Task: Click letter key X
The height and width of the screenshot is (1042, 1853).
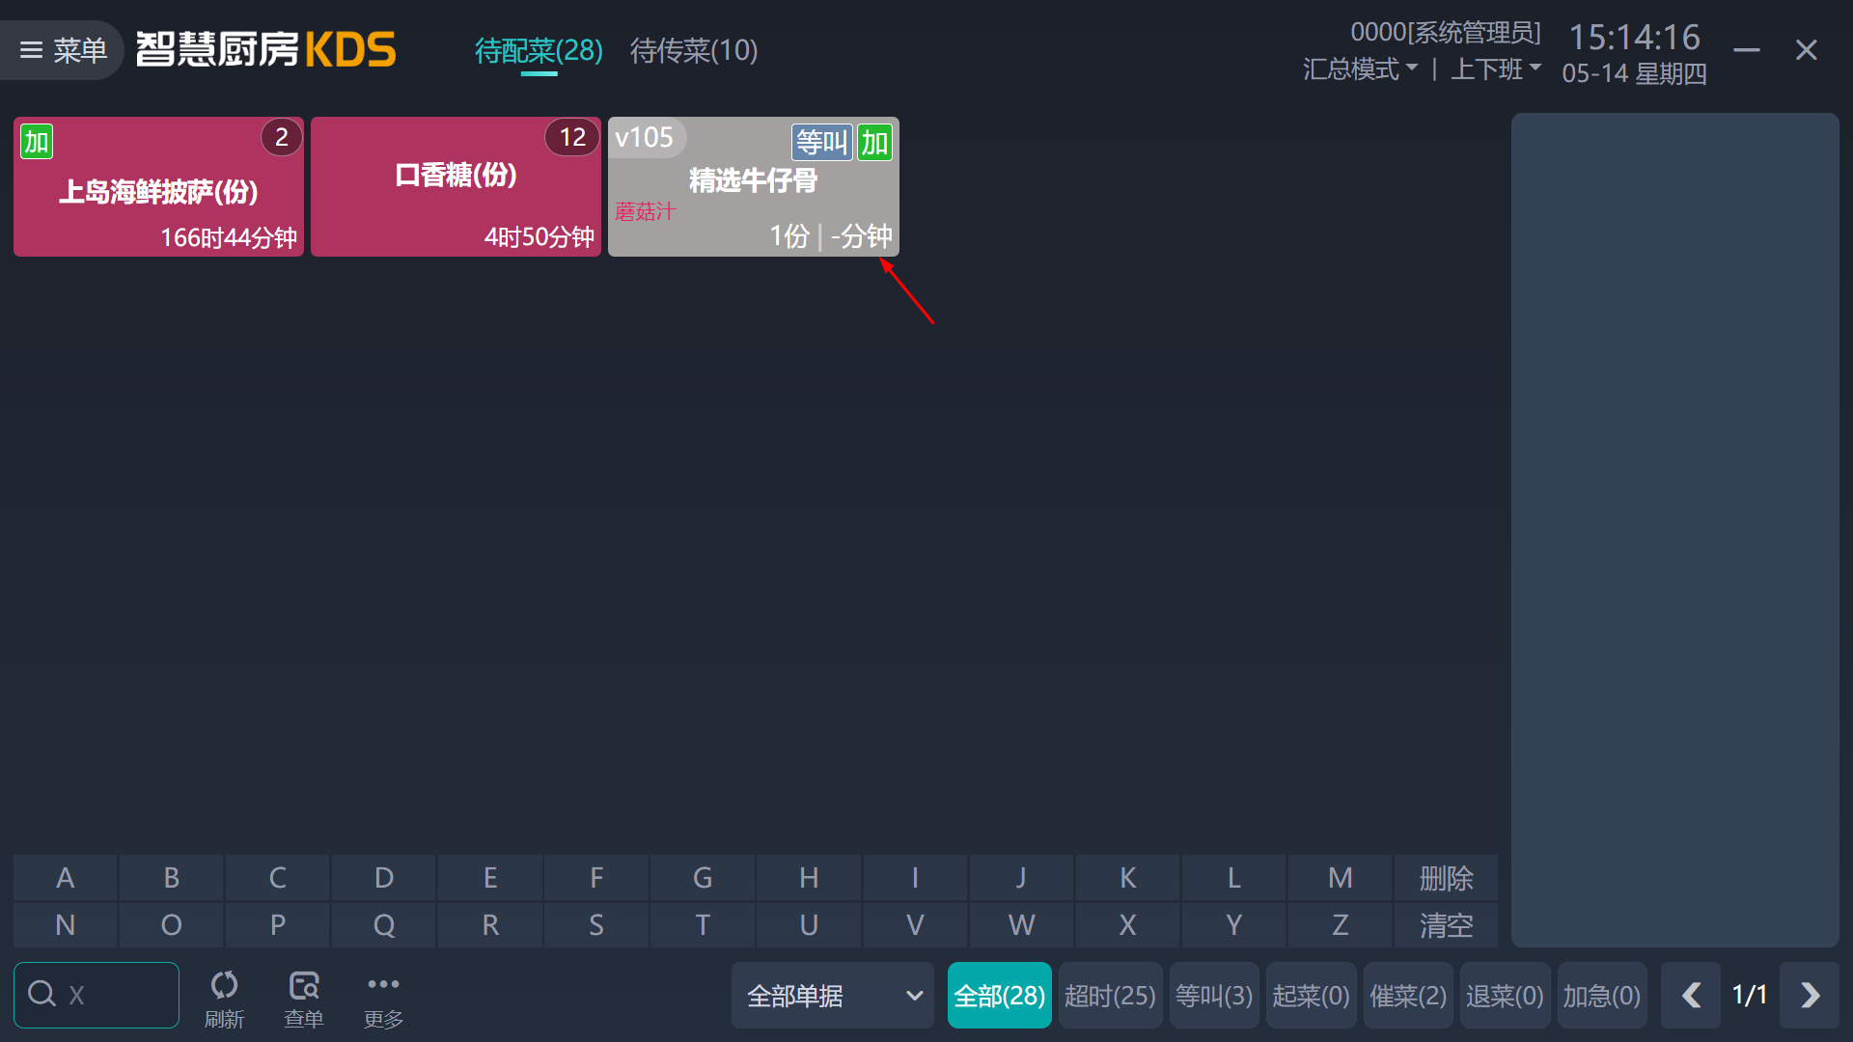Action: 1127,925
